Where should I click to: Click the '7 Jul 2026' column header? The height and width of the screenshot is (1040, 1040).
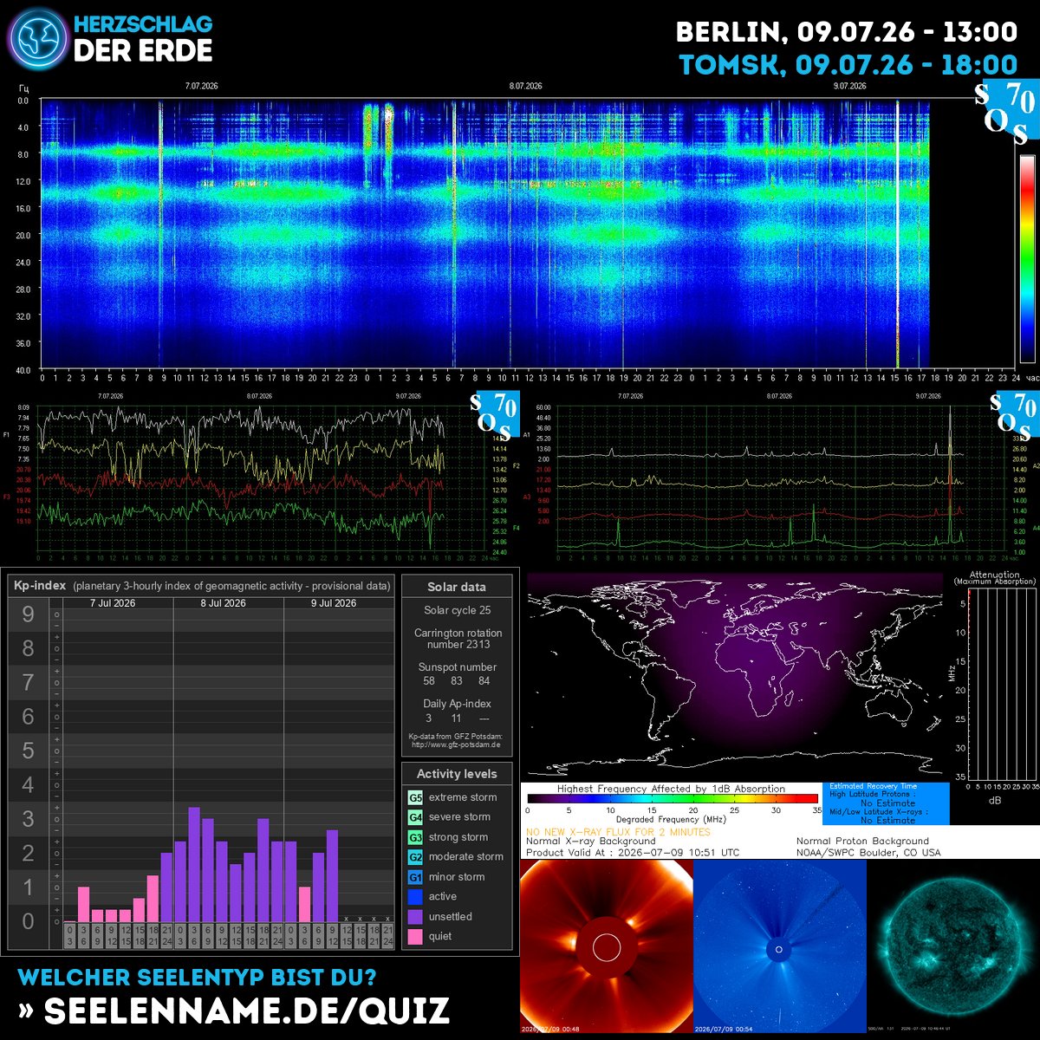pyautogui.click(x=113, y=603)
